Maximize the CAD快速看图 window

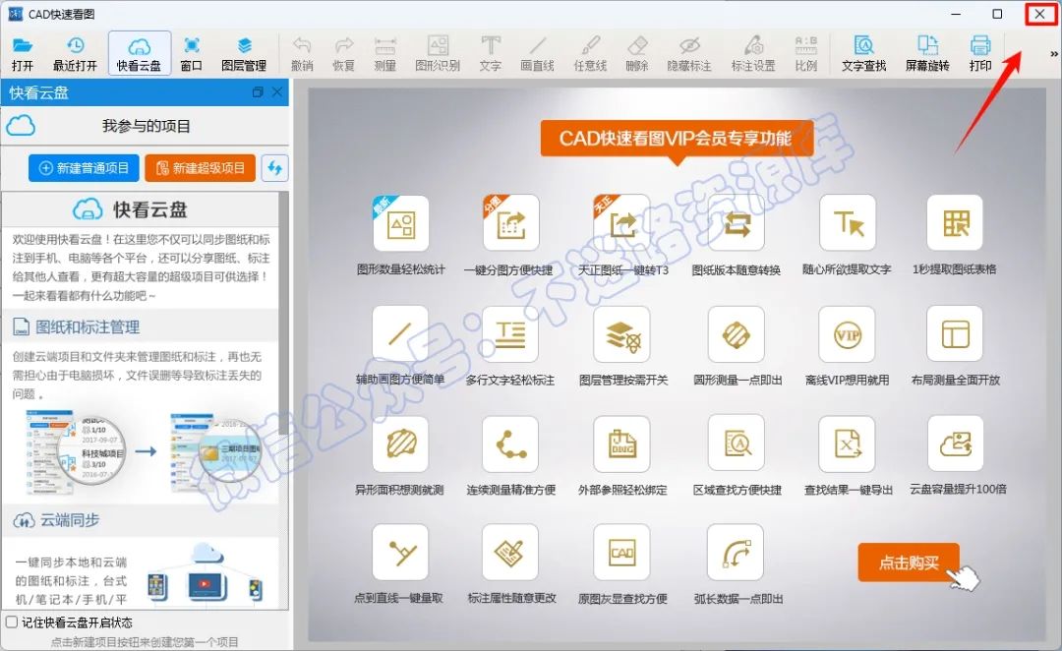(997, 14)
